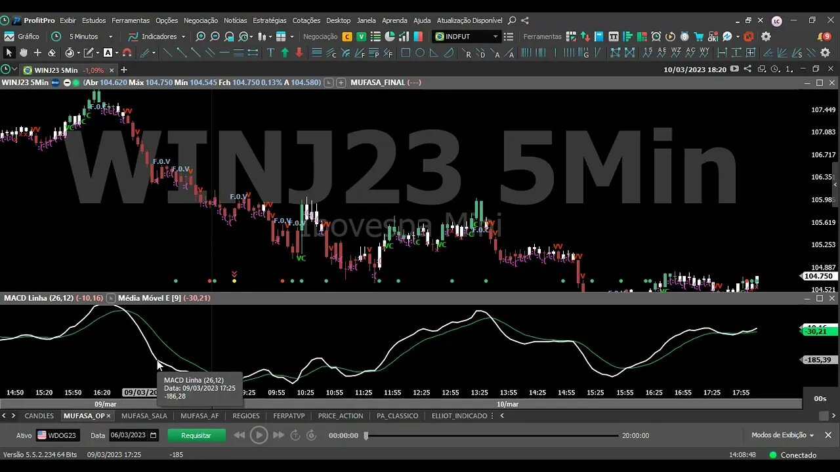Viewport: 840px width, 472px height.
Task: Open the shopping cart icon
Action: (x=699, y=37)
